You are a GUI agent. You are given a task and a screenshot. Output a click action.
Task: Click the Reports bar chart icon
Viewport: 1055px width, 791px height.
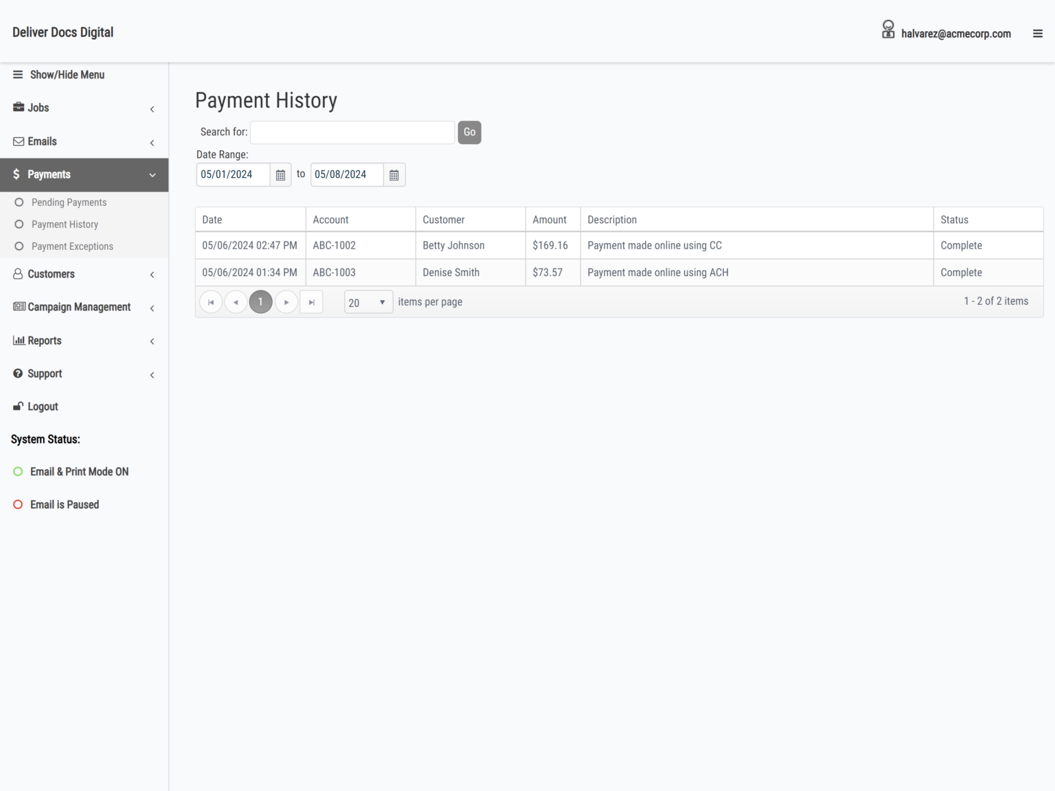point(19,341)
